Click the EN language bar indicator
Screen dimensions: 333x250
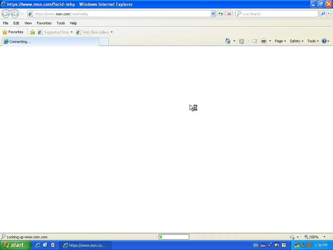click(x=256, y=245)
